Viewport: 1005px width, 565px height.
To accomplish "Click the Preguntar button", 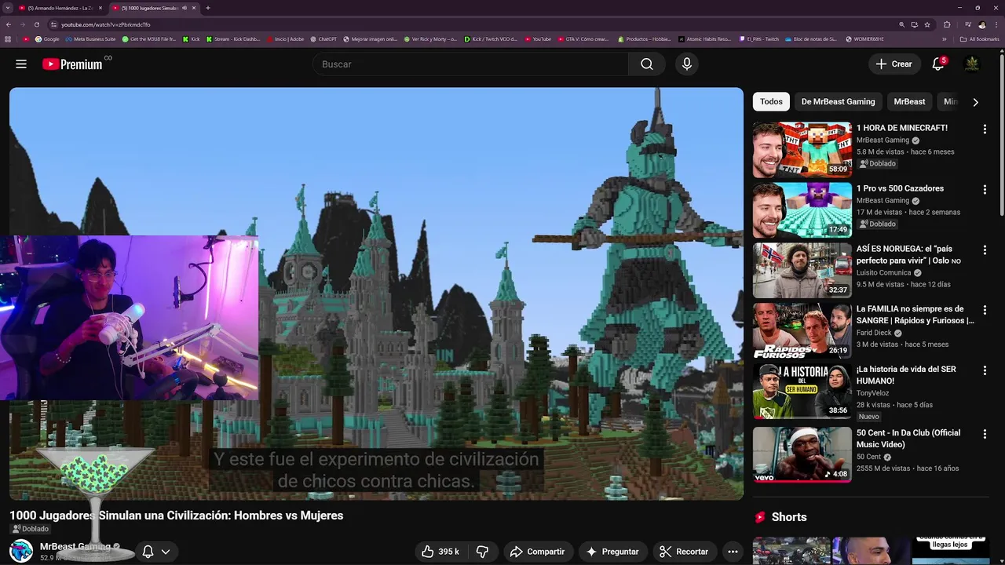I will 612,552.
